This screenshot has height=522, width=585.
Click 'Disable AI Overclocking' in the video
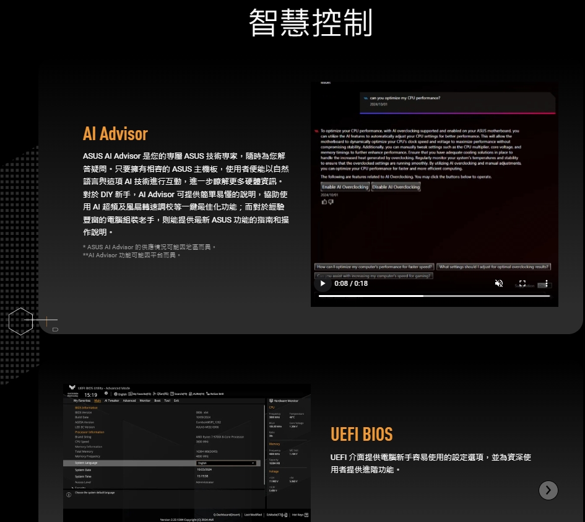point(396,187)
